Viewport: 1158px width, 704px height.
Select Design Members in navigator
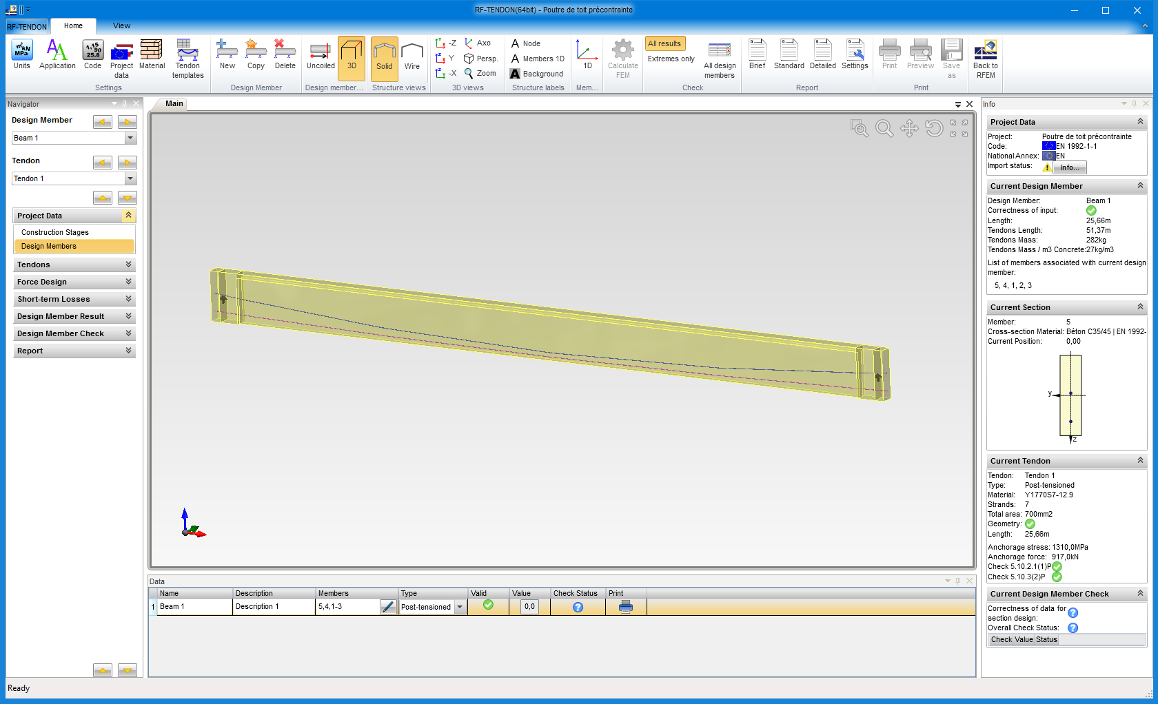[x=74, y=246]
